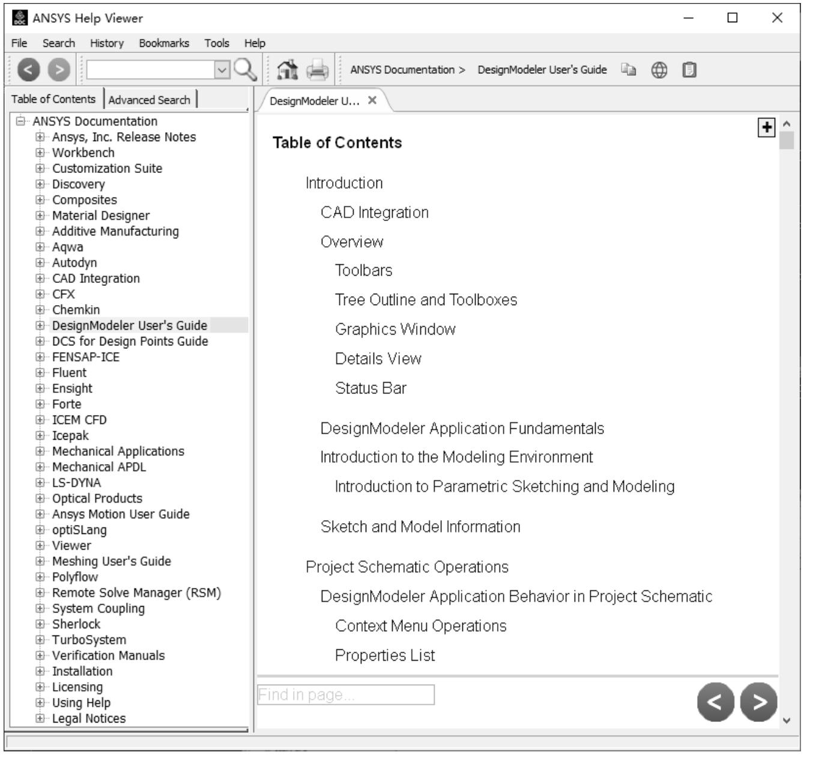Select the Mechanical Applications tree item

coord(118,451)
